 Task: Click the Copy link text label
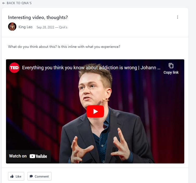pos(171,72)
